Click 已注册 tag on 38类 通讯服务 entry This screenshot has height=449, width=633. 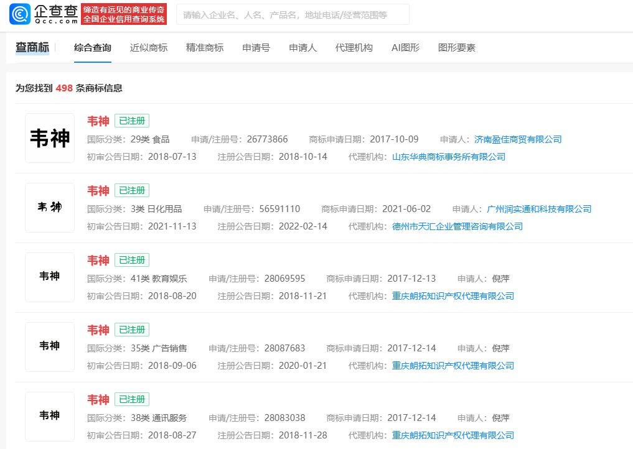click(x=132, y=399)
